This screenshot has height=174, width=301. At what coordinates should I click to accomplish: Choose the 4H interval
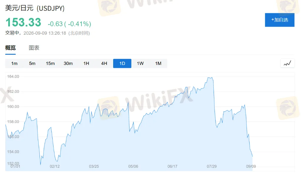104,63
